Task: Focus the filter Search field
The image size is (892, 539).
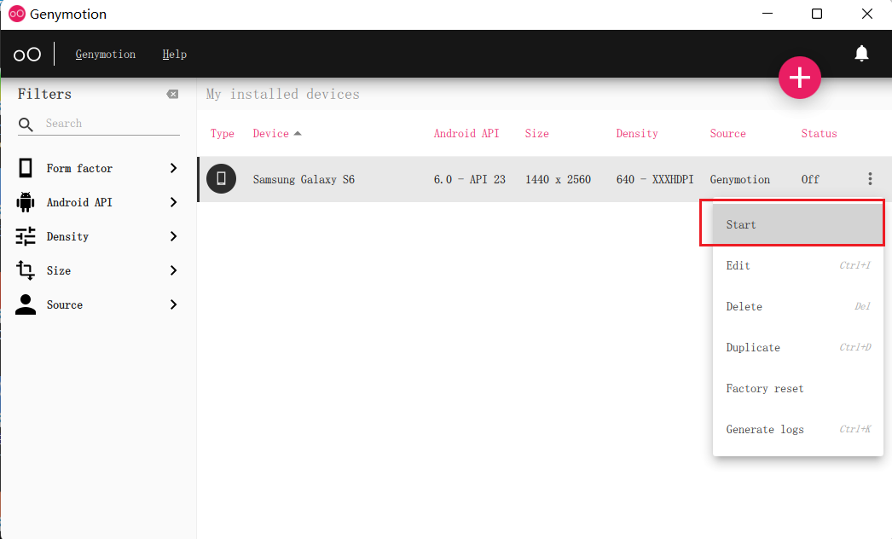Action: [113, 124]
